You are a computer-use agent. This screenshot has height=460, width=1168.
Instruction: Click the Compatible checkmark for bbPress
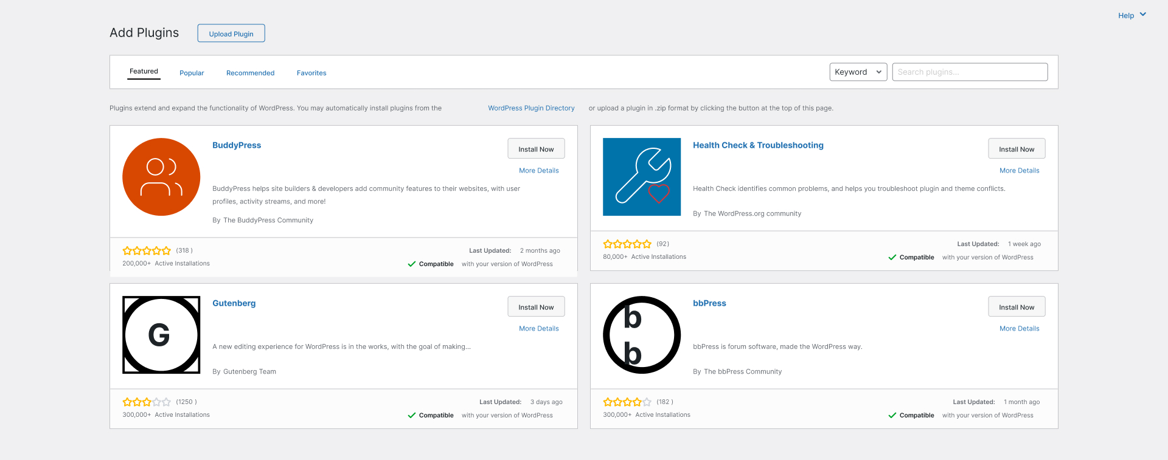tap(892, 415)
